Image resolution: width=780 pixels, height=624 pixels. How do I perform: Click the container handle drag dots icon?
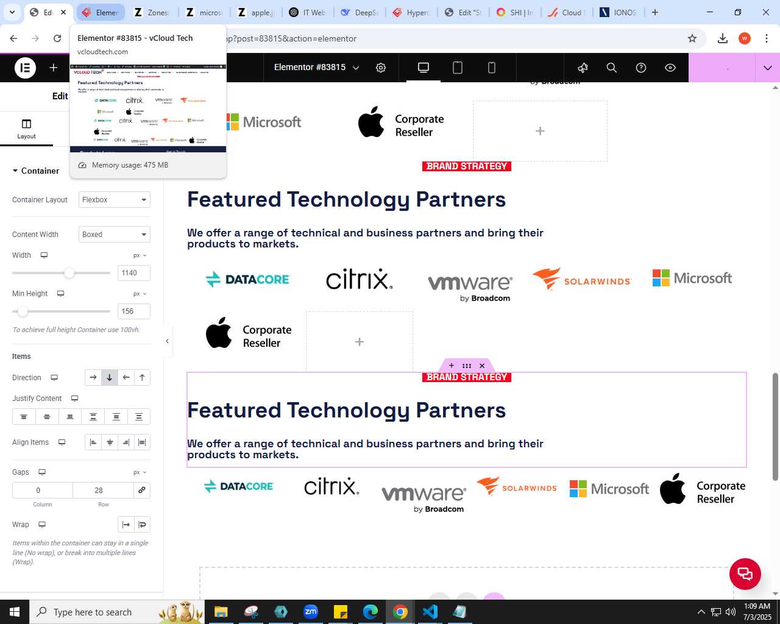click(x=467, y=366)
